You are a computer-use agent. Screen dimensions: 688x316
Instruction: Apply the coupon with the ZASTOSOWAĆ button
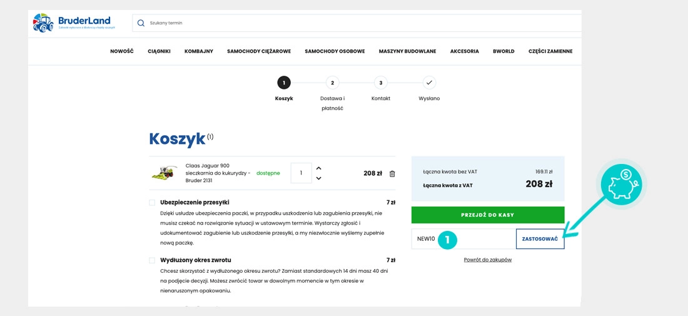540,239
